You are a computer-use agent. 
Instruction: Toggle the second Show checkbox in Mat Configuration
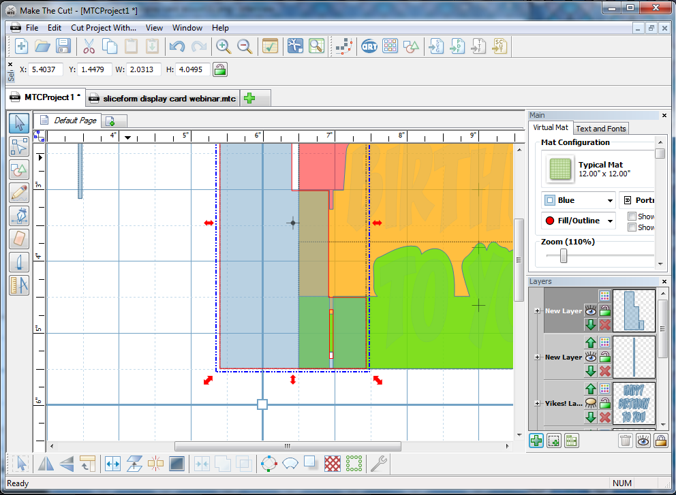click(x=632, y=227)
